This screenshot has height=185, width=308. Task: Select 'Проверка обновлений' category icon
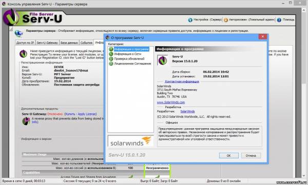point(111,58)
